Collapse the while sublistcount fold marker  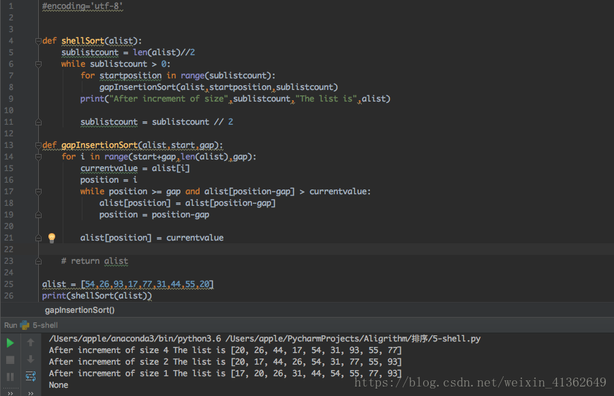coord(38,64)
